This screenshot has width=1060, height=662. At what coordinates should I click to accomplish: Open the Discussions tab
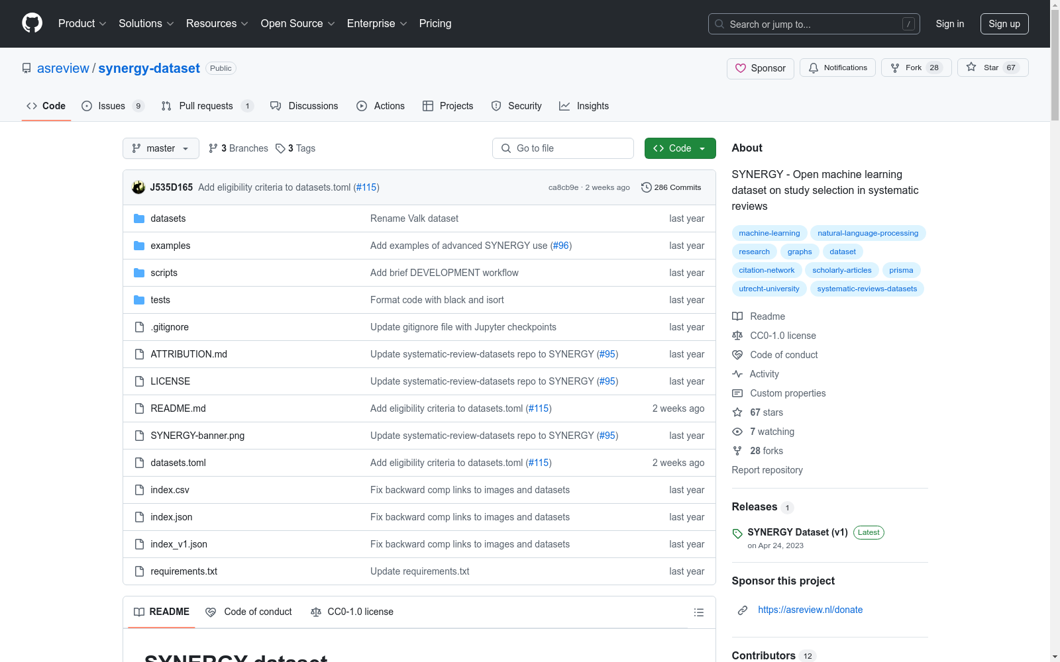point(304,106)
